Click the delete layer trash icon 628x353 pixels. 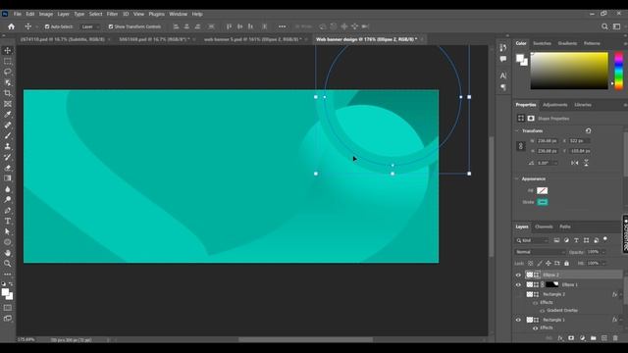click(615, 338)
